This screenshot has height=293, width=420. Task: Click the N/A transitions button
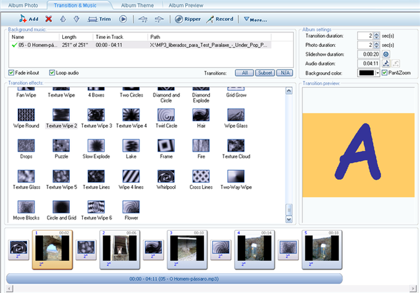285,73
